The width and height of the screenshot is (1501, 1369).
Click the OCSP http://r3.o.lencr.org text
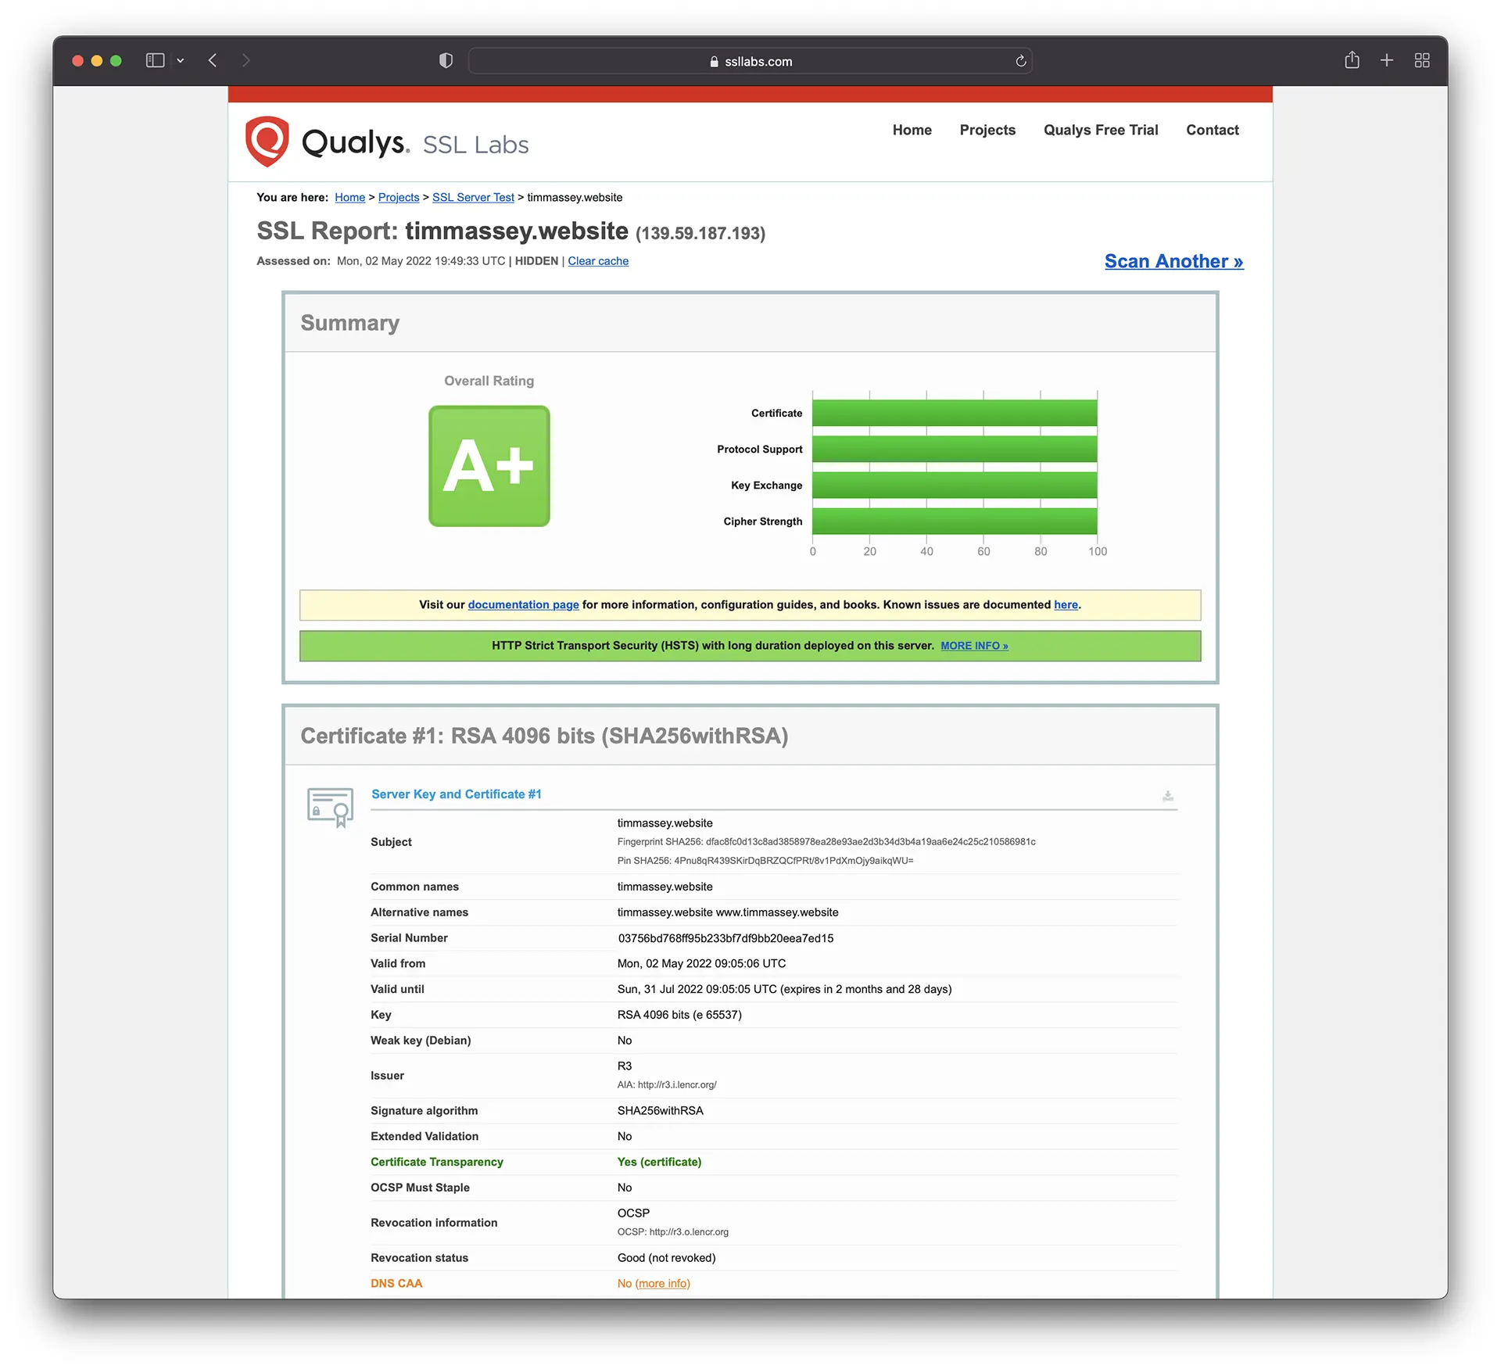672,1232
